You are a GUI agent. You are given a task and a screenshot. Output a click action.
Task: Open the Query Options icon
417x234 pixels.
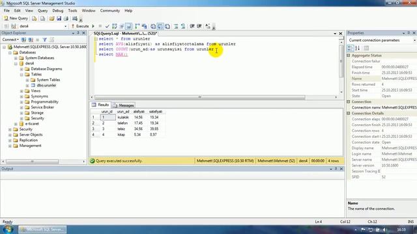[122, 26]
